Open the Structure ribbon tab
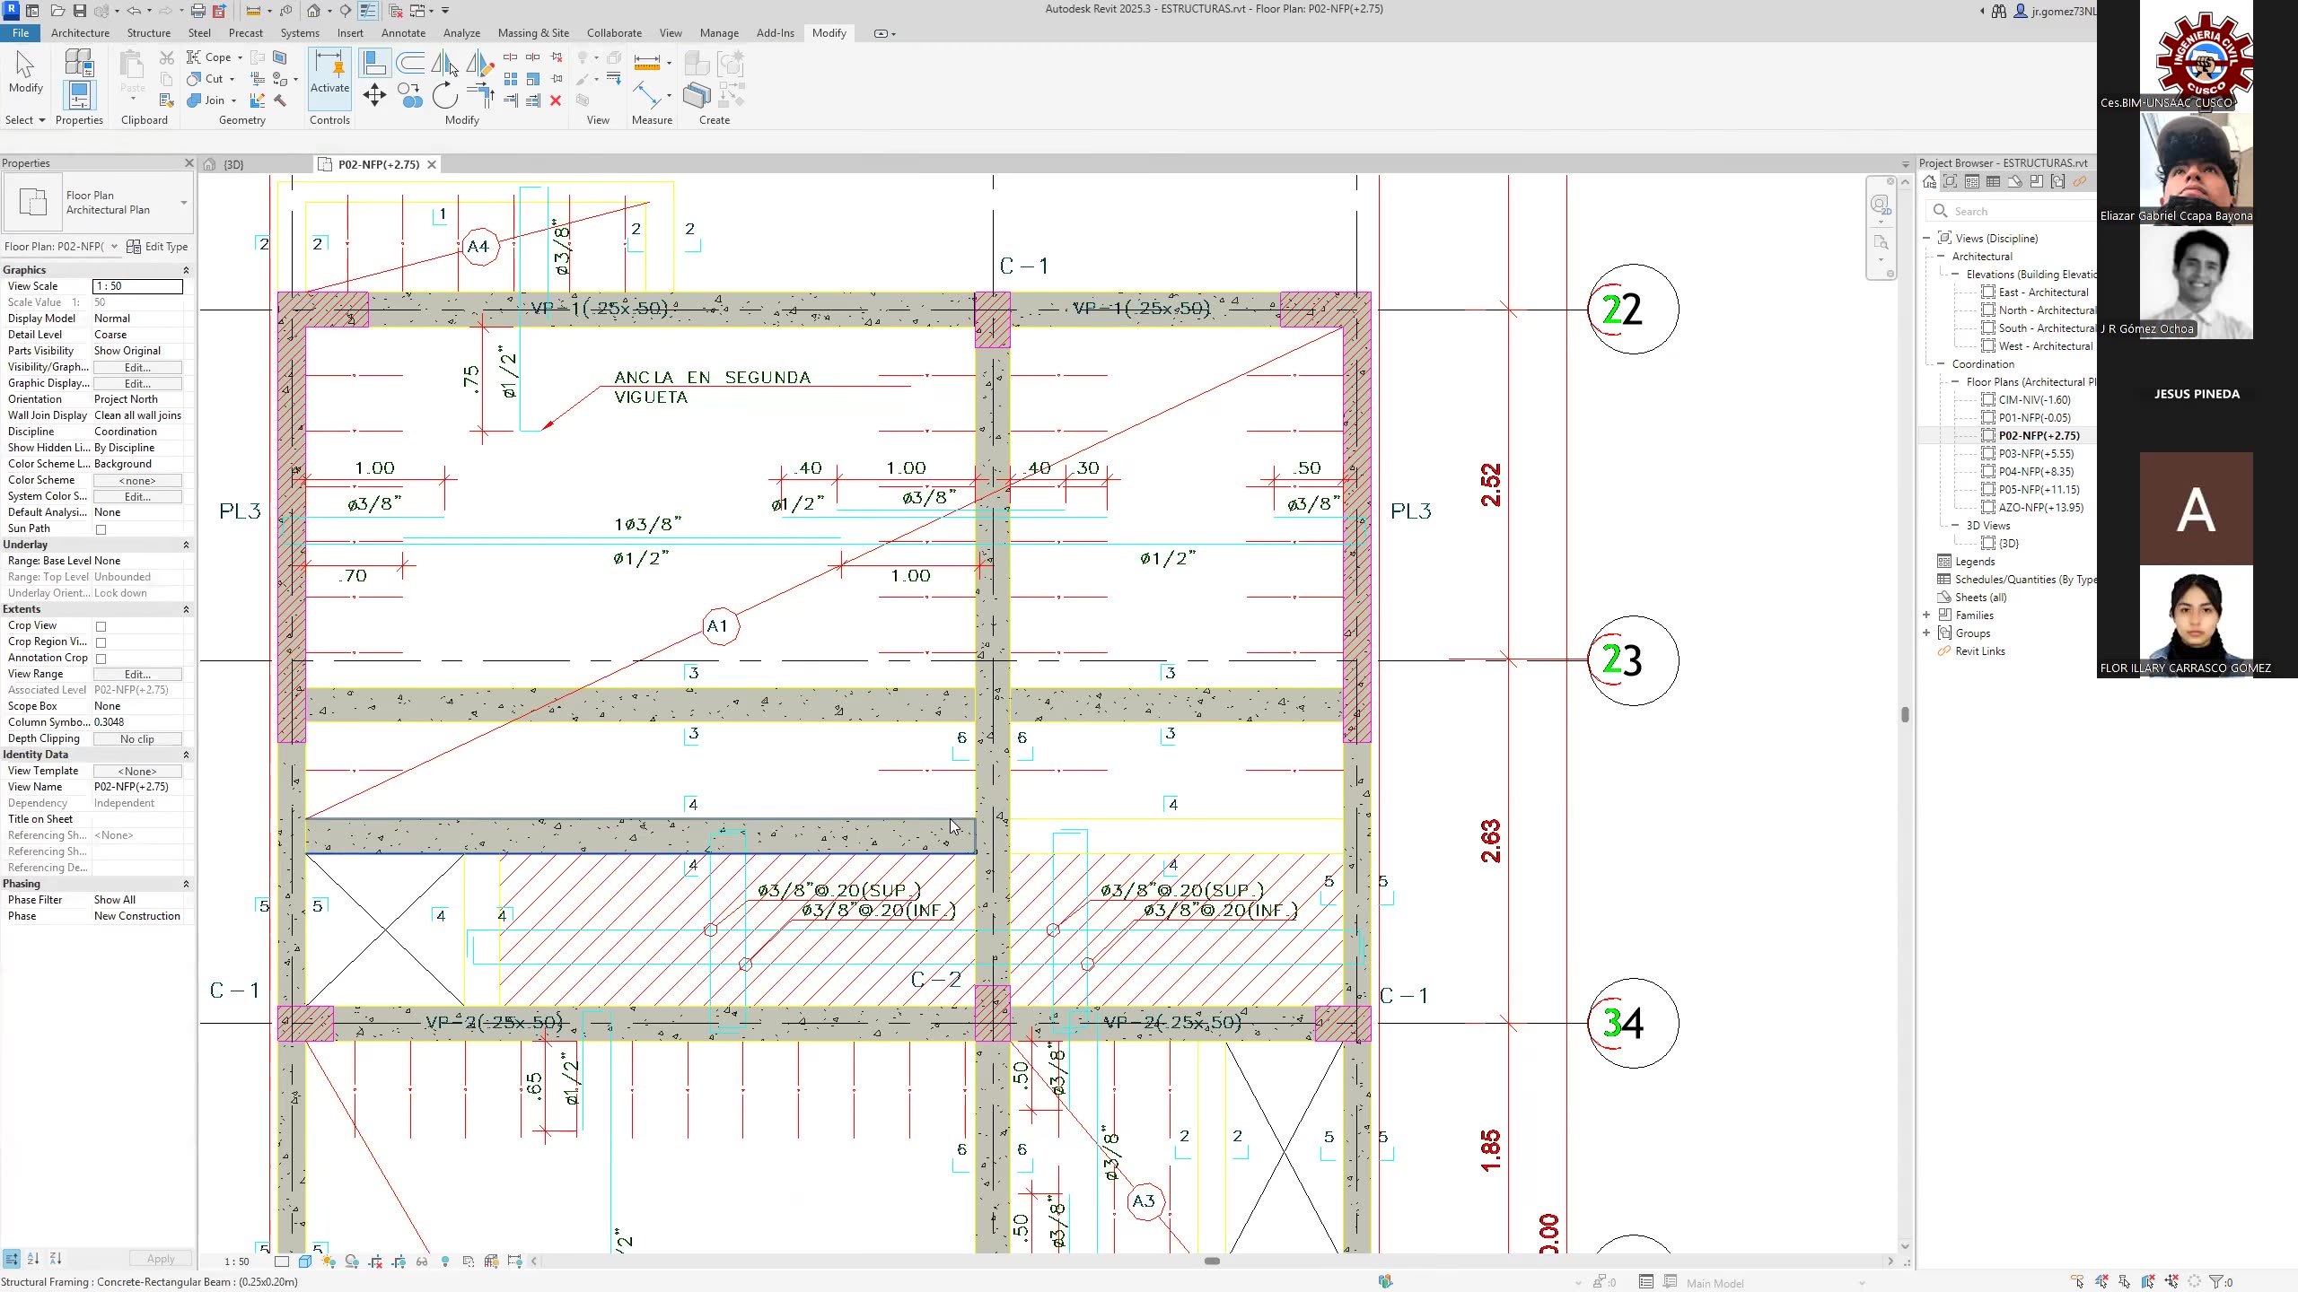Screen dimensions: 2298x1292 (148, 33)
